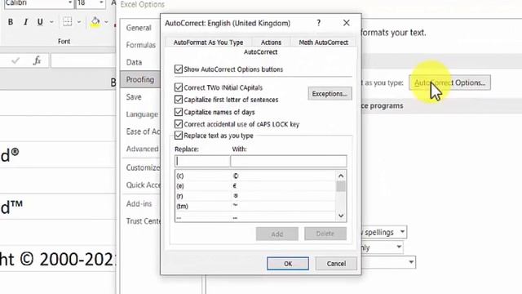The height and width of the screenshot is (294, 522).
Task: Open font size 18 dropdown
Action: [x=101, y=3]
